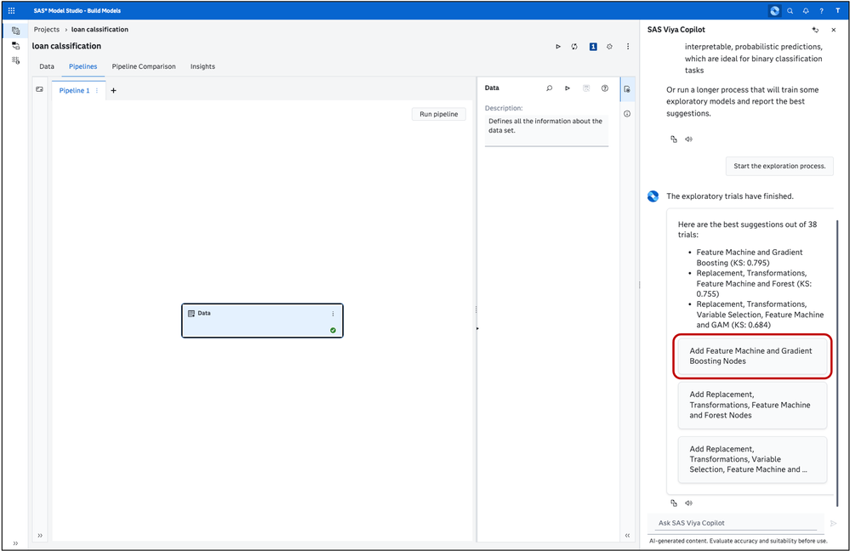The image size is (850, 551).
Task: Open the blue numbered notification badge icon
Action: (x=593, y=47)
